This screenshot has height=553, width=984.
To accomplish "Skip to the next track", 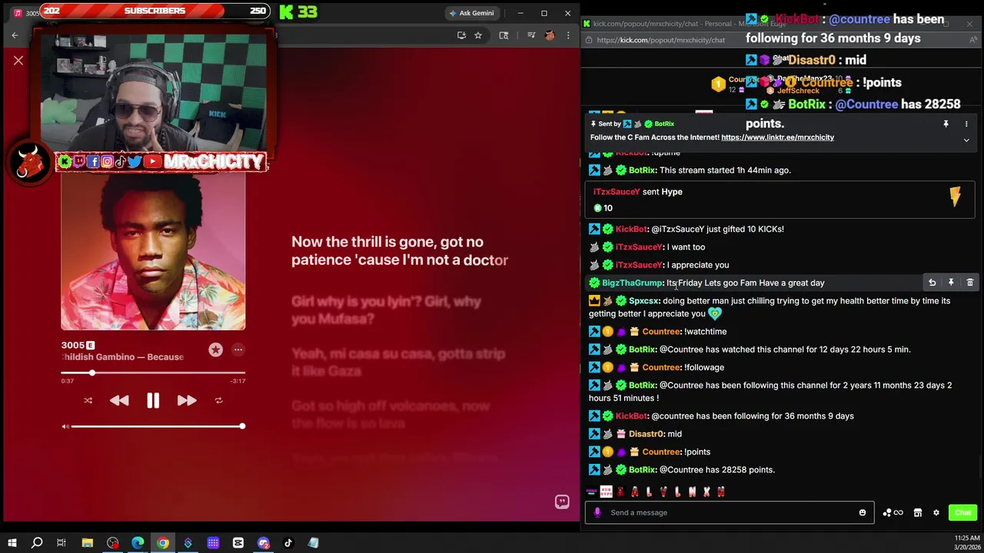I will click(187, 400).
